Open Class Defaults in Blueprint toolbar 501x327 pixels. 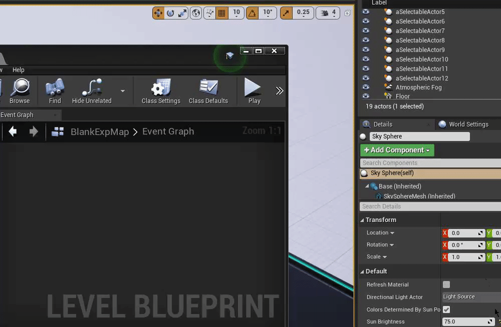(x=208, y=91)
